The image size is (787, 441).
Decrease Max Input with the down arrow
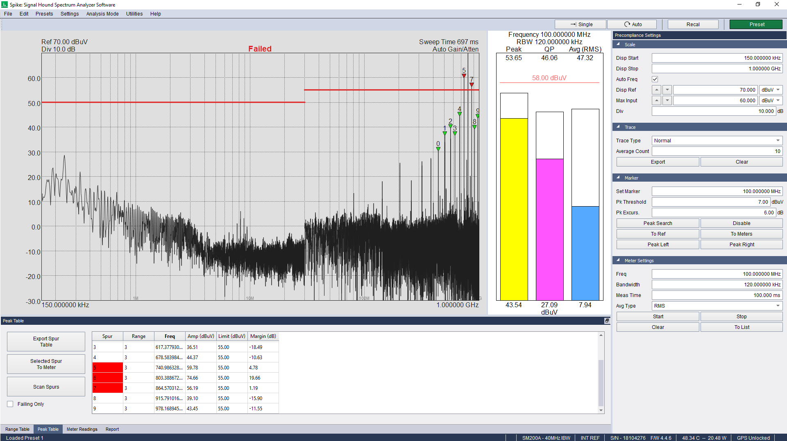pyautogui.click(x=667, y=101)
